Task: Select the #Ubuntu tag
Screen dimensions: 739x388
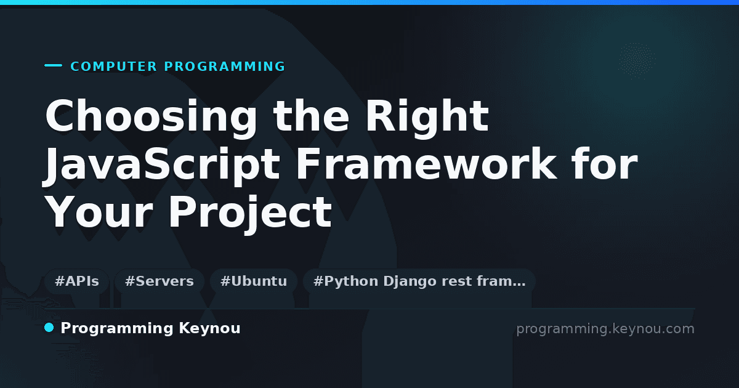Action: [254, 281]
